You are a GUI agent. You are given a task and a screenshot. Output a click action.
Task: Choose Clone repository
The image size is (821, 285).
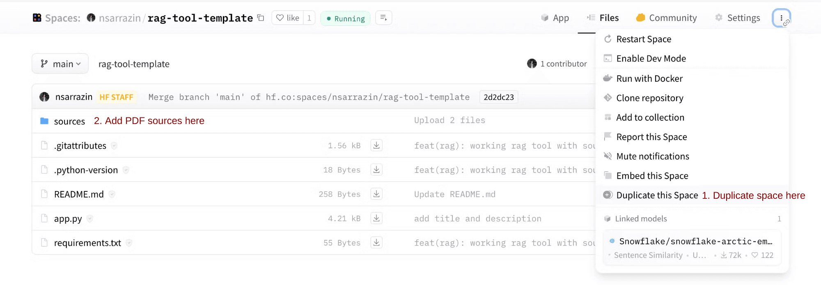point(693,98)
